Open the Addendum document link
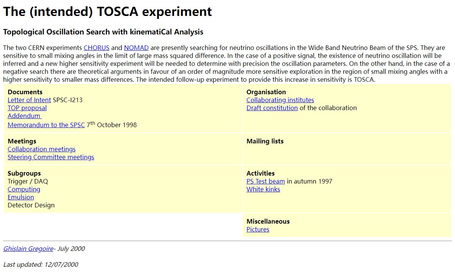This screenshot has height=280, width=455. point(24,116)
